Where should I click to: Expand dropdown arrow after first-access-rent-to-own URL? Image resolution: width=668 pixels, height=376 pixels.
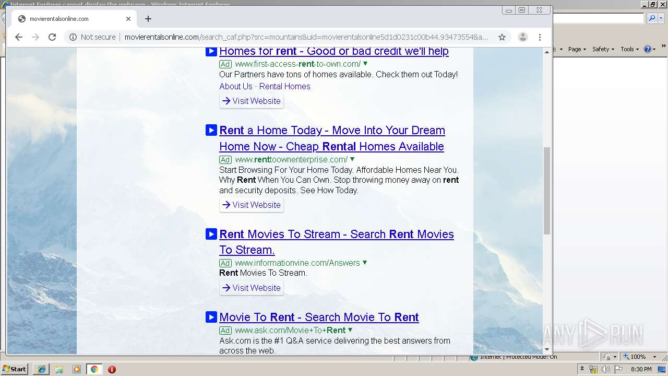(365, 64)
